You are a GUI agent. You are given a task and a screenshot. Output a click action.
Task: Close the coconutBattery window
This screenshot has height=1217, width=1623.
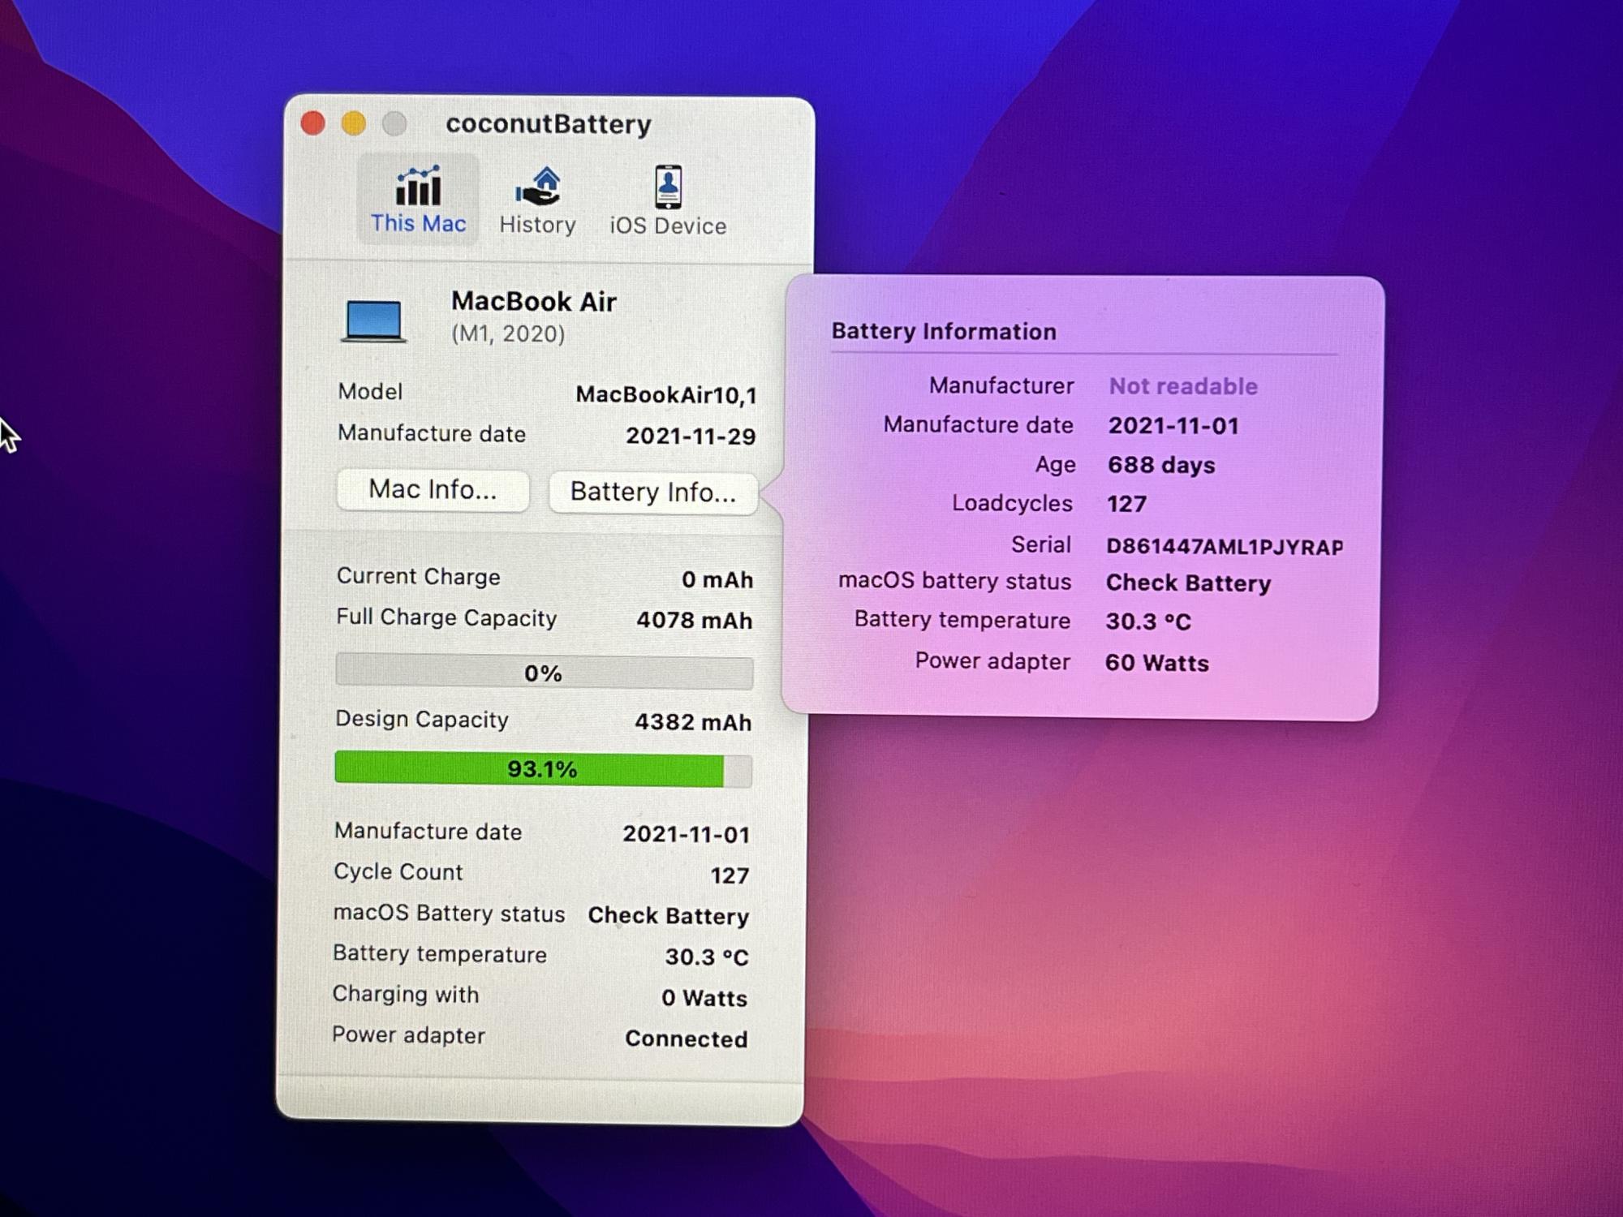click(x=313, y=123)
